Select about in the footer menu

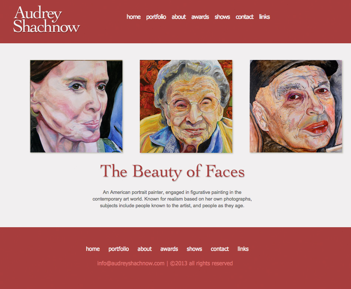(145, 249)
